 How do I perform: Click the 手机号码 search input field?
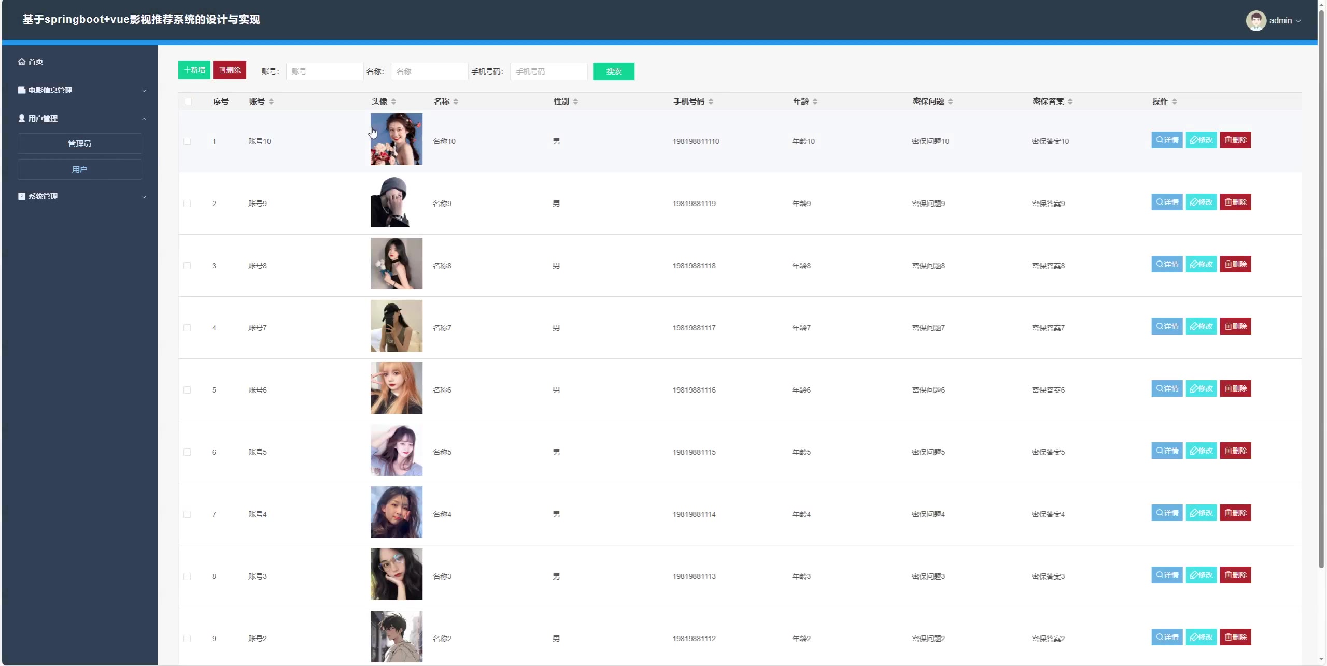[x=548, y=71]
